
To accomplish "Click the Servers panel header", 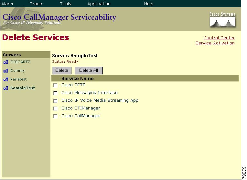I will click(26, 55).
